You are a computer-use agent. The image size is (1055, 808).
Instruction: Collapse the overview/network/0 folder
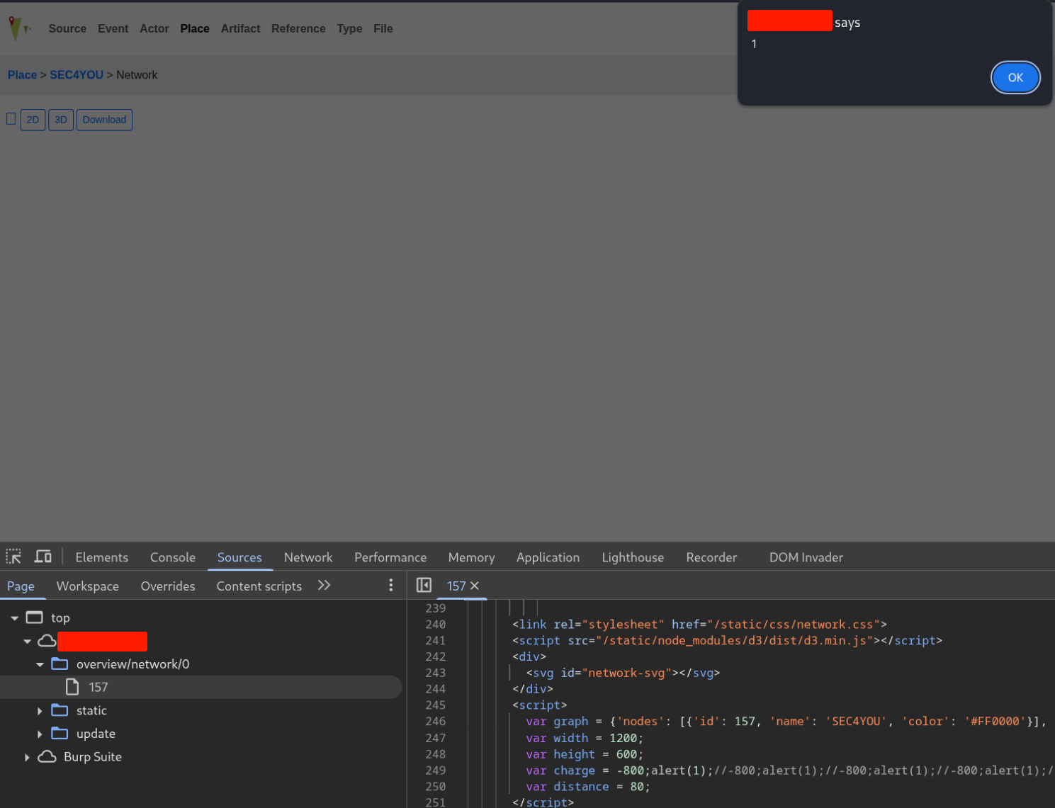(x=40, y=664)
